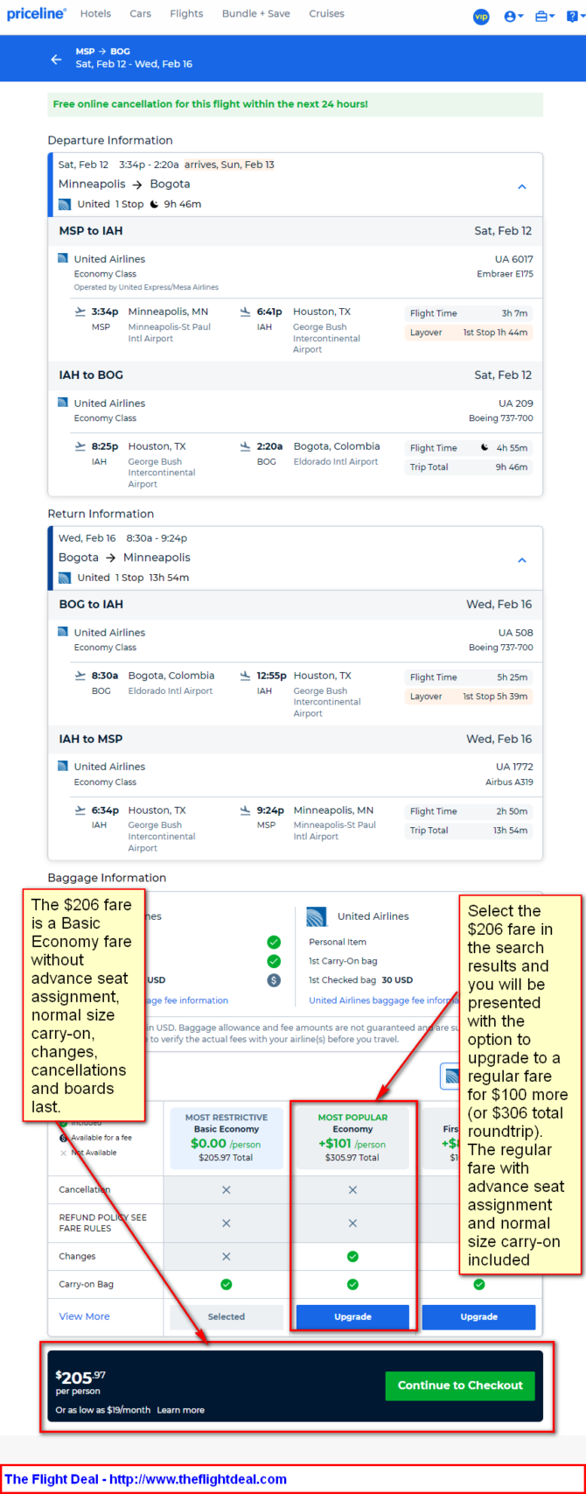The width and height of the screenshot is (586, 1494).
Task: Click the back arrow beside MSP → BOG
Action: point(56,60)
